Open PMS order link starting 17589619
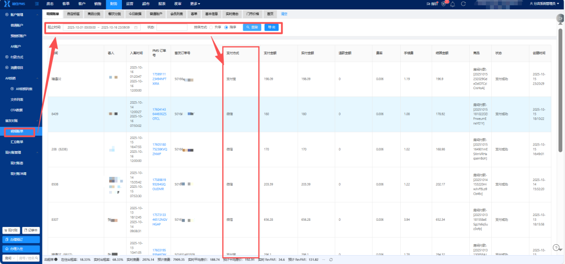This screenshot has height=264, width=565. [159, 184]
